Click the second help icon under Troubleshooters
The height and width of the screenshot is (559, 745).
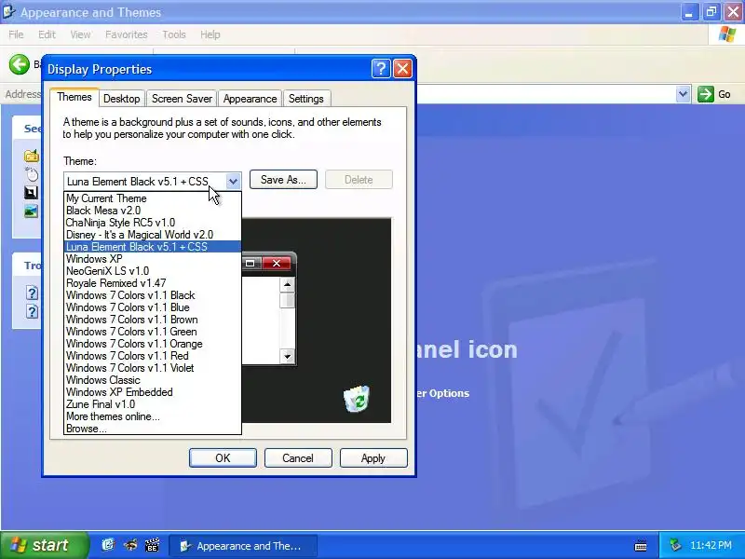pyautogui.click(x=32, y=311)
